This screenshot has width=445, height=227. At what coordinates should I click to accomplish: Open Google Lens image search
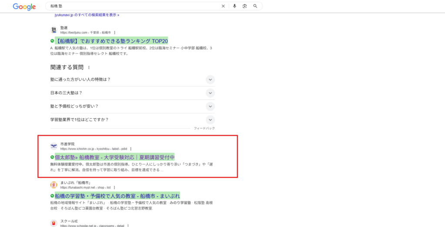245,6
